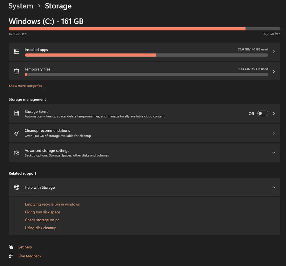Select the Storage Sense title
This screenshot has width=286, height=266.
pyautogui.click(x=37, y=112)
